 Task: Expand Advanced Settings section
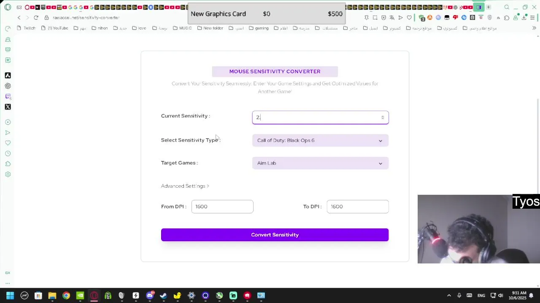(185, 186)
